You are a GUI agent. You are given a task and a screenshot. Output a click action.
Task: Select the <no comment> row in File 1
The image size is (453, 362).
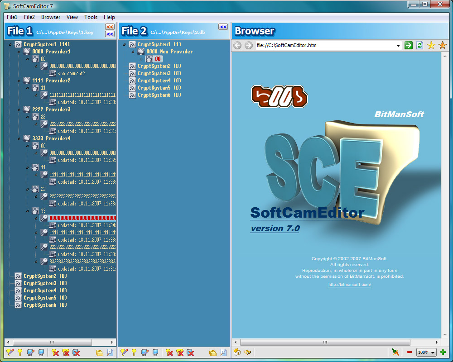(72, 73)
